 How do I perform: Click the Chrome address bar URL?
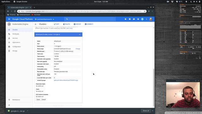tap(81, 11)
